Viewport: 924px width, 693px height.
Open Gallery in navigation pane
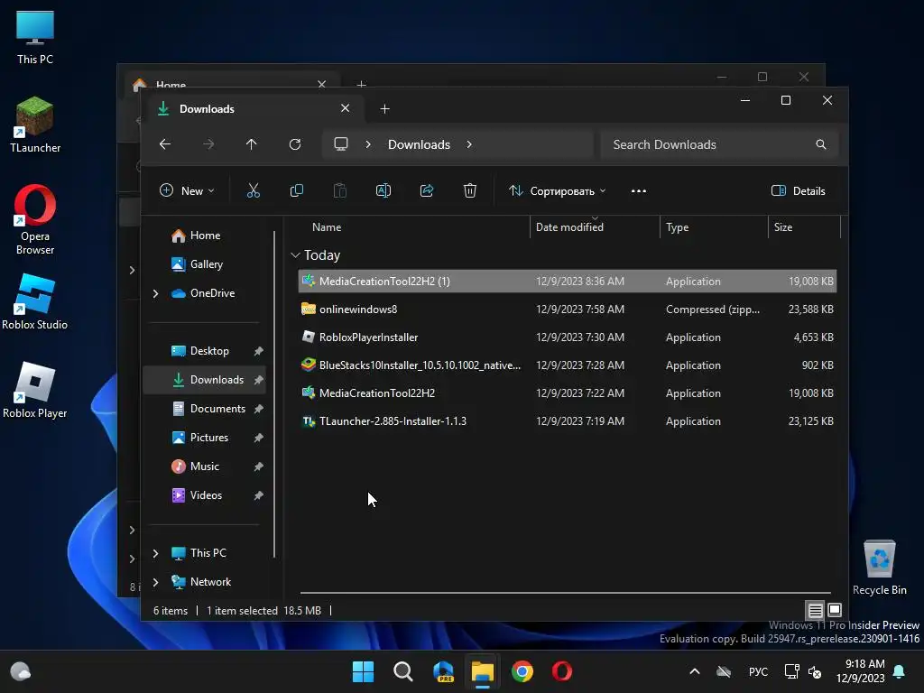(205, 264)
